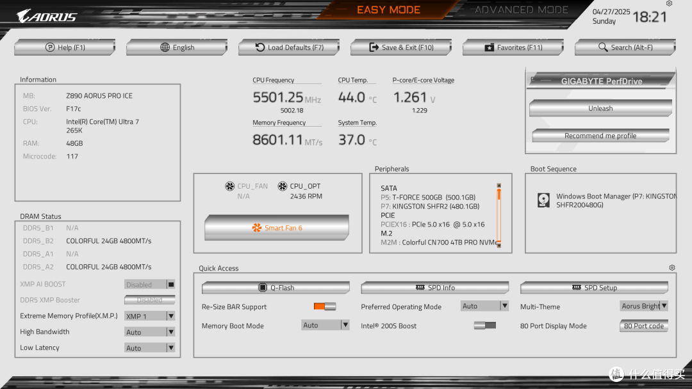
Task: Open the settings gear near the clock
Action: [669, 4]
